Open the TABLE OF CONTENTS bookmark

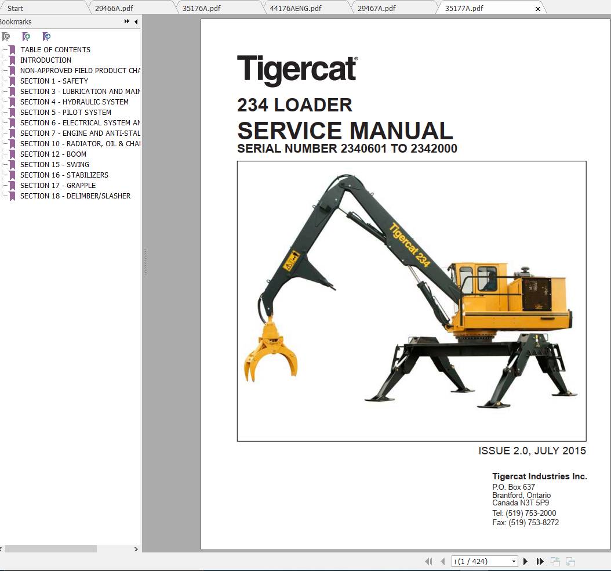coord(54,49)
